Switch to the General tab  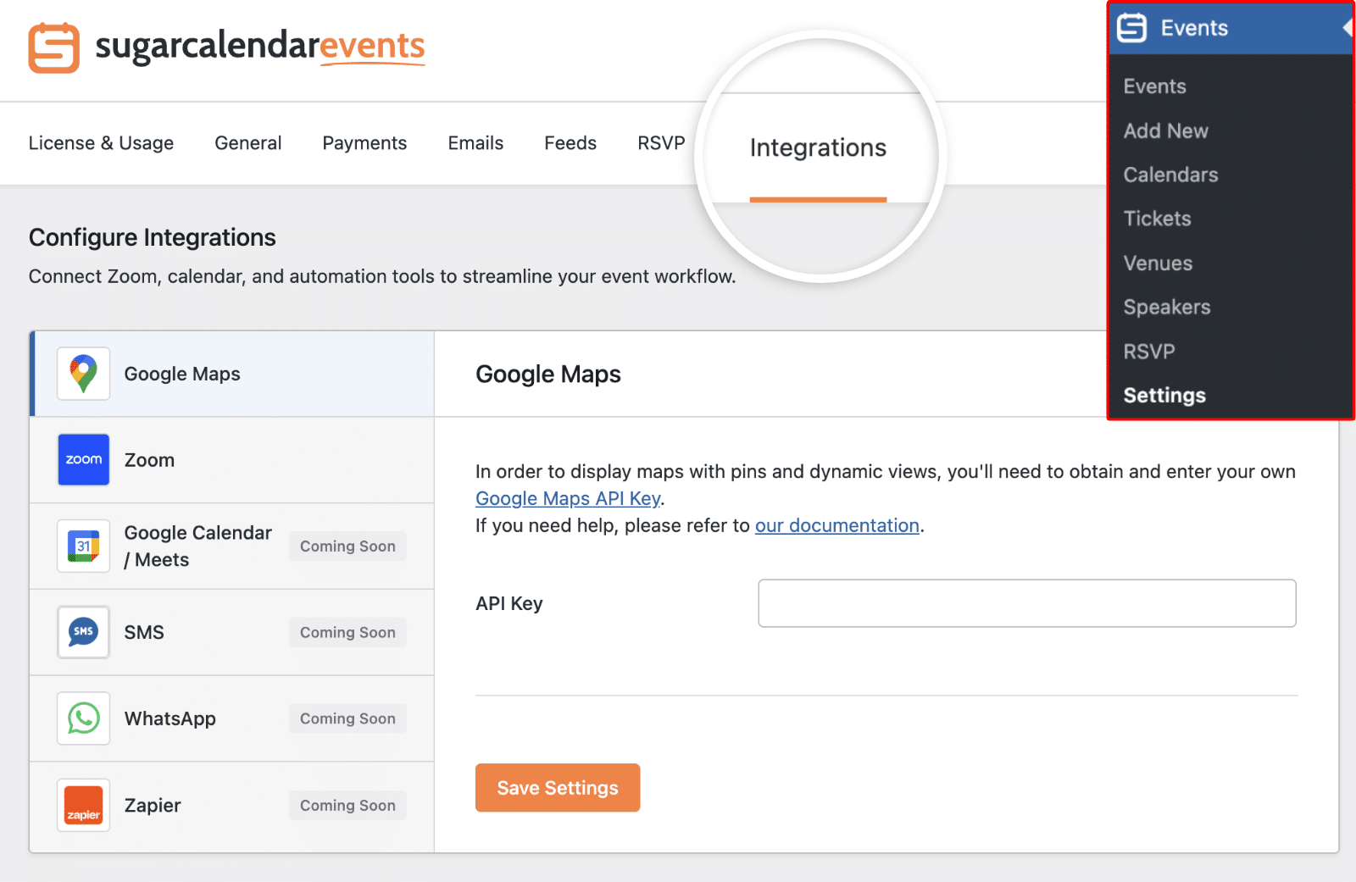click(x=247, y=143)
